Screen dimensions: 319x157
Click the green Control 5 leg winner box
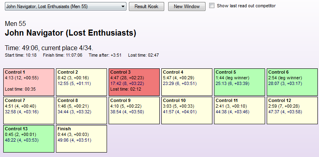(x=240, y=82)
